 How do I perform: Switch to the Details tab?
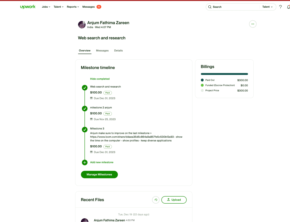(x=118, y=51)
